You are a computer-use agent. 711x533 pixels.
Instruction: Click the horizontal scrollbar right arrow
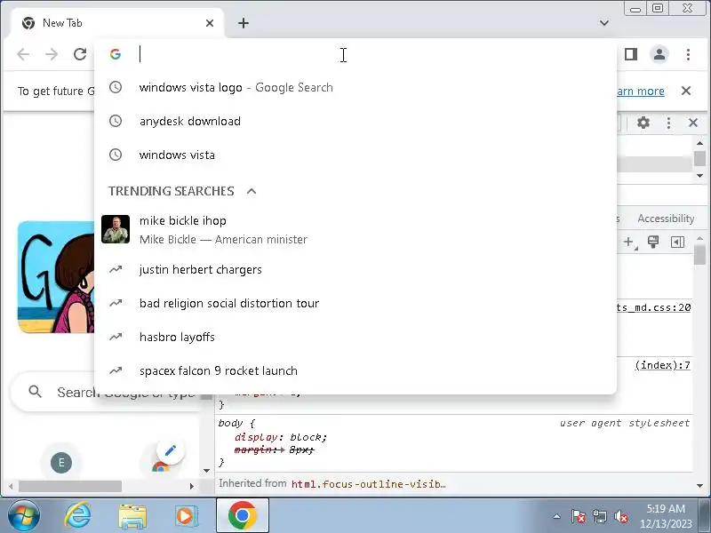(x=191, y=486)
